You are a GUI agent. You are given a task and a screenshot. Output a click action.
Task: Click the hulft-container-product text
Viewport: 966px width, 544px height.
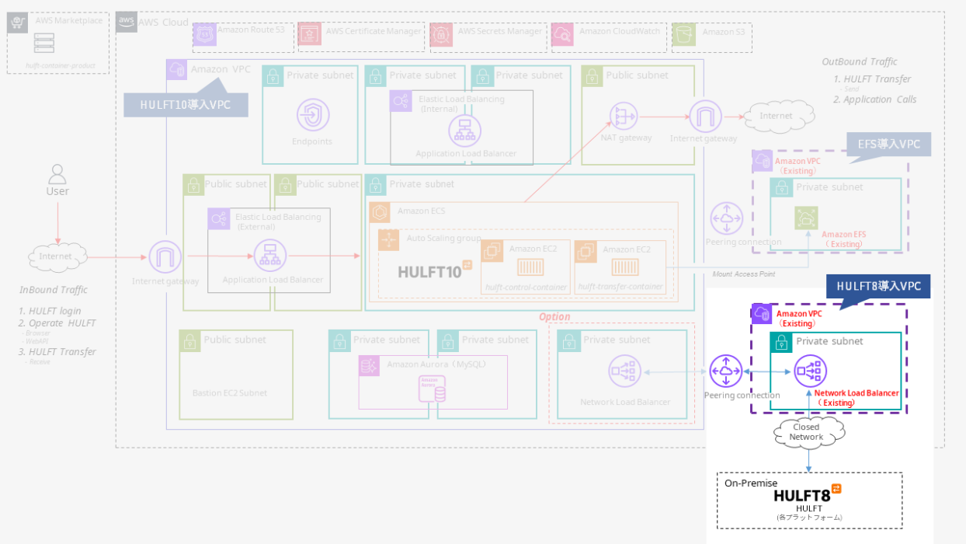(x=60, y=65)
